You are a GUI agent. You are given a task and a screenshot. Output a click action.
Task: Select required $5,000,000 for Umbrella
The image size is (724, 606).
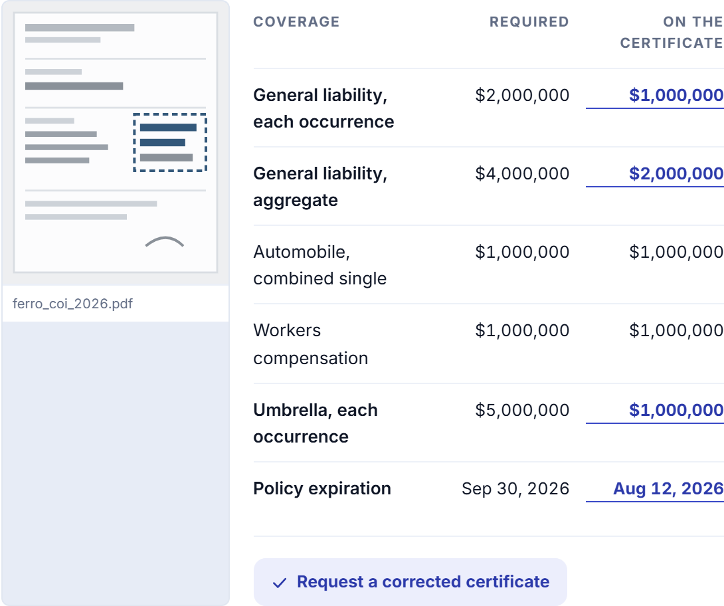(x=522, y=410)
